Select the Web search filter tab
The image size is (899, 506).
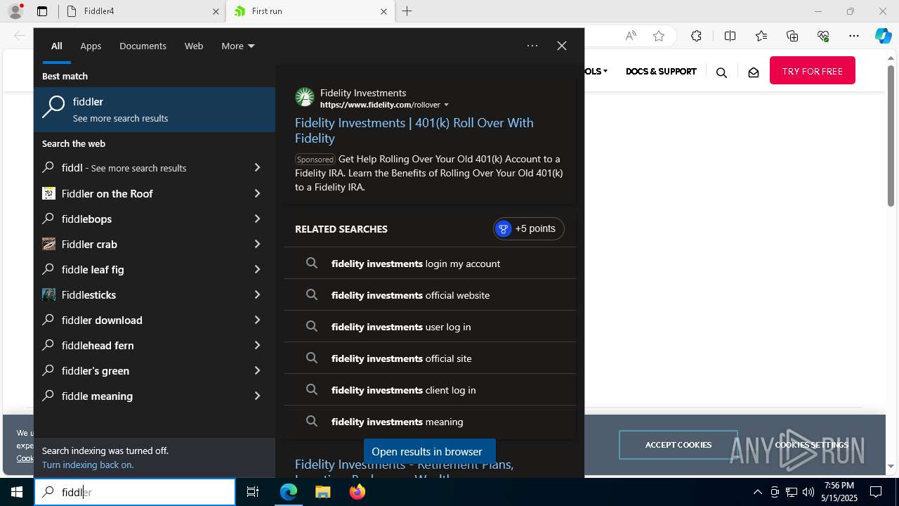[194, 46]
